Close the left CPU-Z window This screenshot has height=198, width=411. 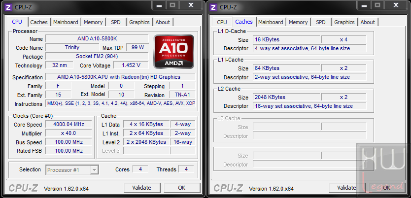191,5
